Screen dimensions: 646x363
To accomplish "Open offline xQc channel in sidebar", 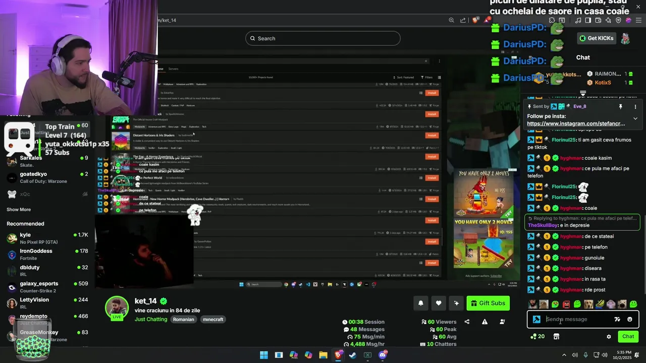I will (x=47, y=194).
